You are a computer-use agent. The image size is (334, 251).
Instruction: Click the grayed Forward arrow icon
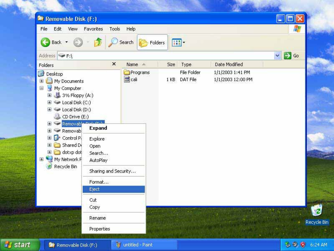78,42
